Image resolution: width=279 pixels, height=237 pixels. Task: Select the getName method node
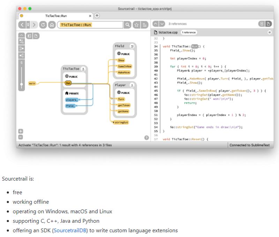tap(123, 111)
